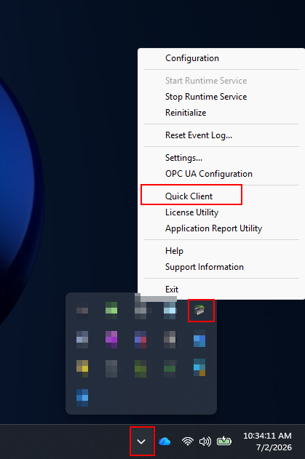Viewport: 305px width, 459px height.
Task: Open OneDrive cloud icon in taskbar
Action: [x=165, y=442]
